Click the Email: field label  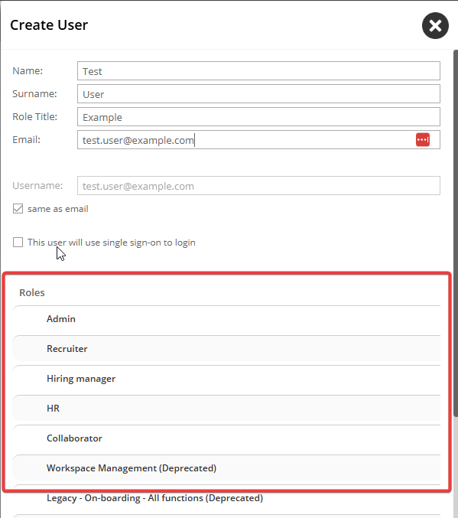click(27, 140)
